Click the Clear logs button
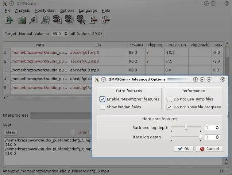Screen dimensions: 232x175 point(11,132)
